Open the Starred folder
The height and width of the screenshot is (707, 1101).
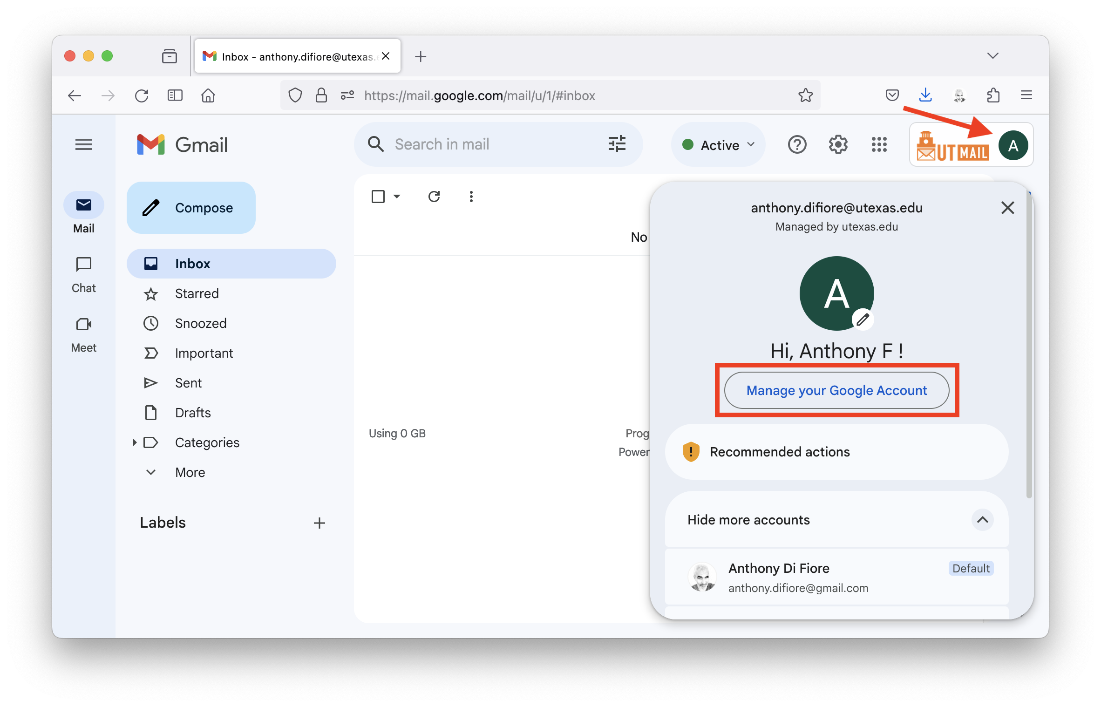pos(197,293)
